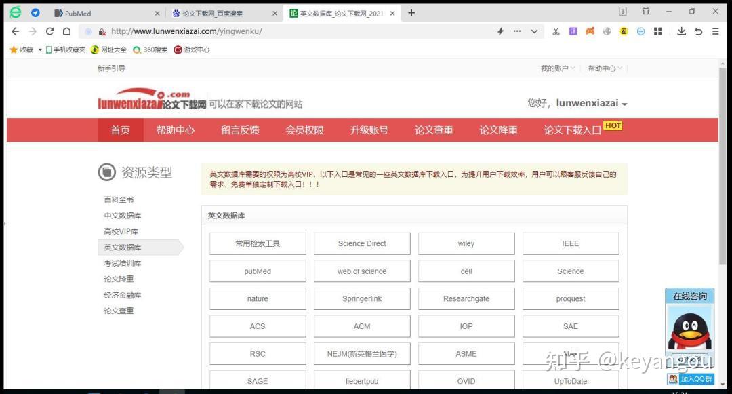Open the apps grid icon in the toolbar
Viewport: 732px width, 394px height.
658,31
